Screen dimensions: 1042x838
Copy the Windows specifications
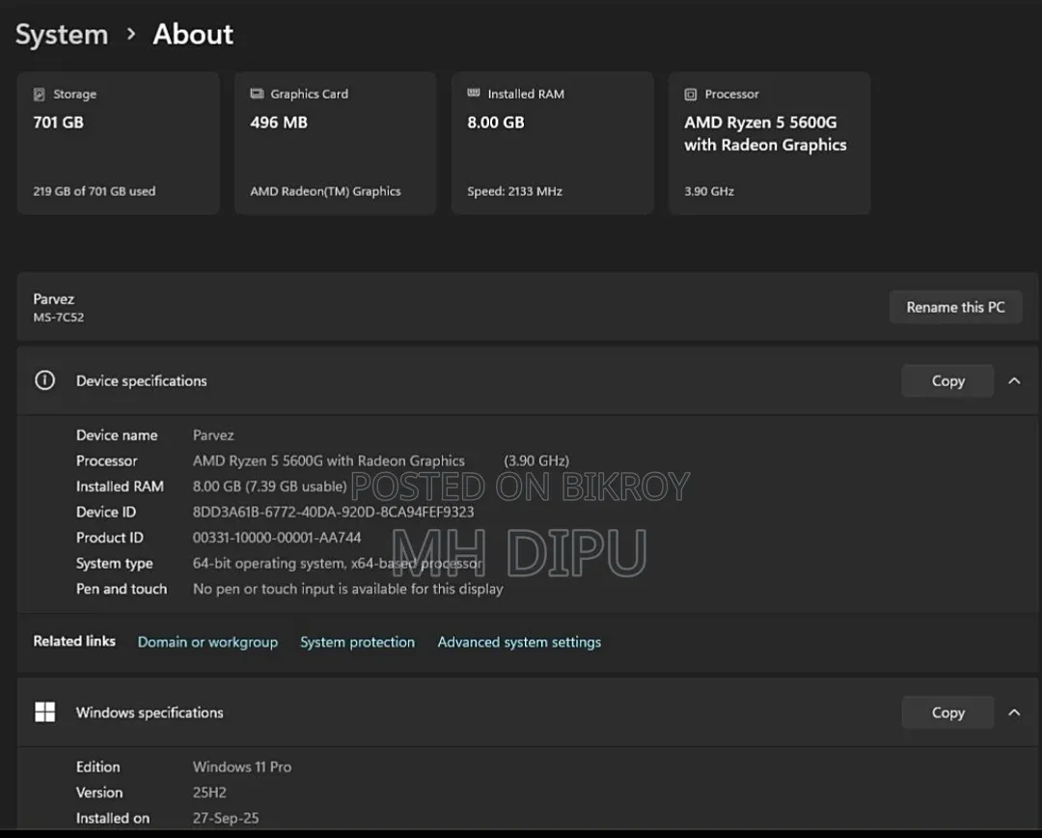[947, 712]
